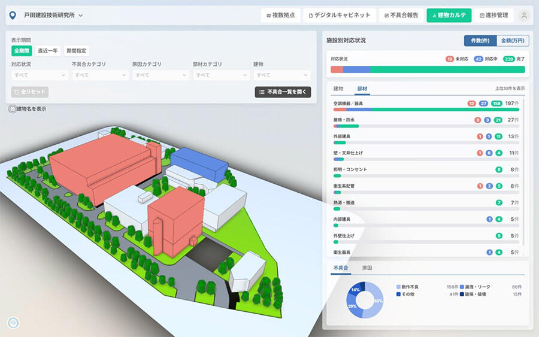Open the 建物 filter dropdown
Screen dimensions: 539x337
tap(282, 75)
